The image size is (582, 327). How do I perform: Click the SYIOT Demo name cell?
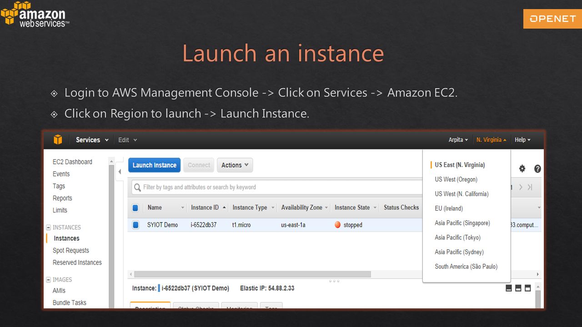[x=162, y=225]
